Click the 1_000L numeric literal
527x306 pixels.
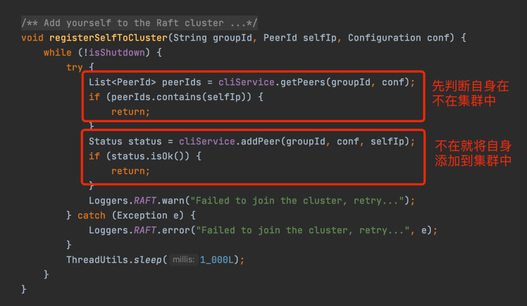217,260
